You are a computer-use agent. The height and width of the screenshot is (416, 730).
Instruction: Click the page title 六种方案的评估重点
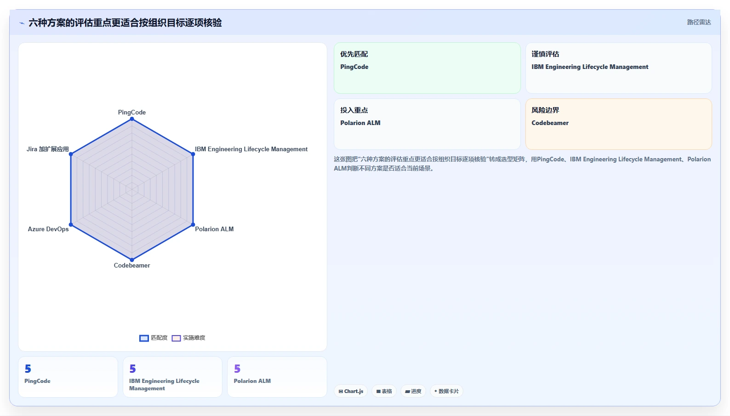[x=125, y=23]
